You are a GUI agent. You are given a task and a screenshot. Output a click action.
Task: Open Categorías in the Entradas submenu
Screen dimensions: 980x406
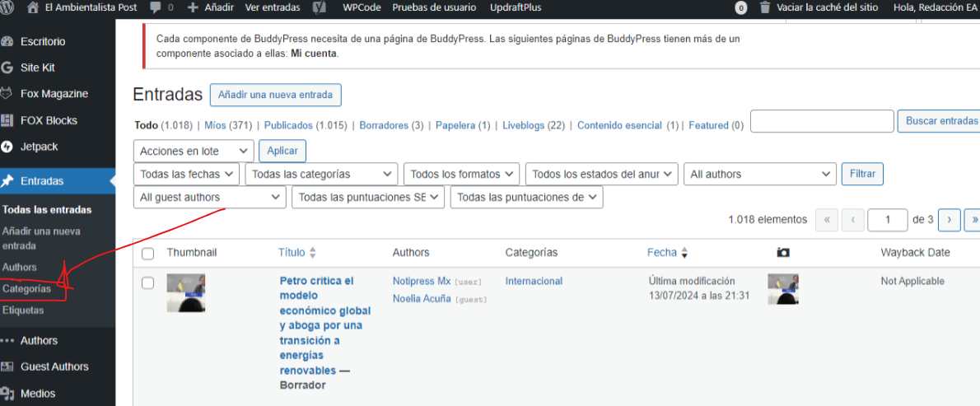tap(26, 289)
